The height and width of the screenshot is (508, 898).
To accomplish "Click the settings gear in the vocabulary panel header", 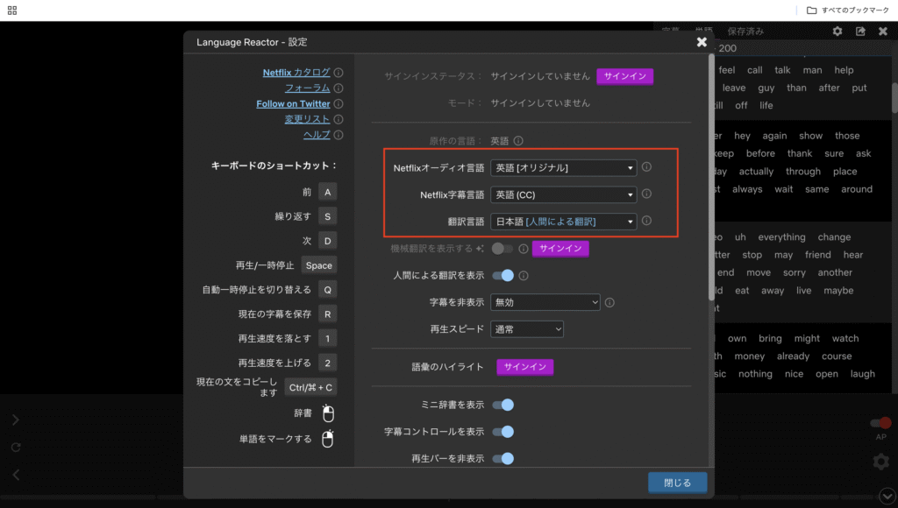I will click(x=837, y=32).
